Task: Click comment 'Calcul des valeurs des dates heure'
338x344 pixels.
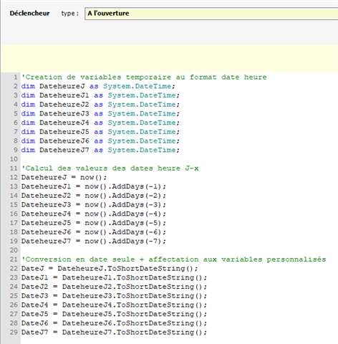Action: [110, 168]
